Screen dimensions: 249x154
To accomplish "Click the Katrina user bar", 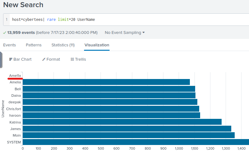I will click(122, 122).
